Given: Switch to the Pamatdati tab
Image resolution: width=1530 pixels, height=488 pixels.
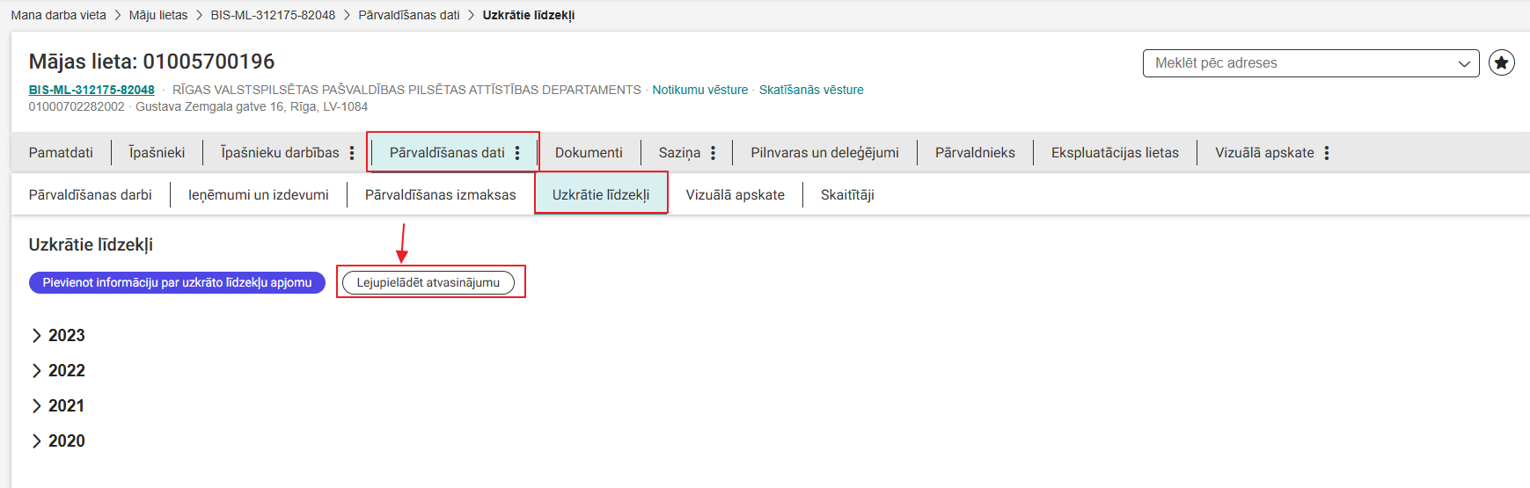Looking at the screenshot, I should 61,153.
